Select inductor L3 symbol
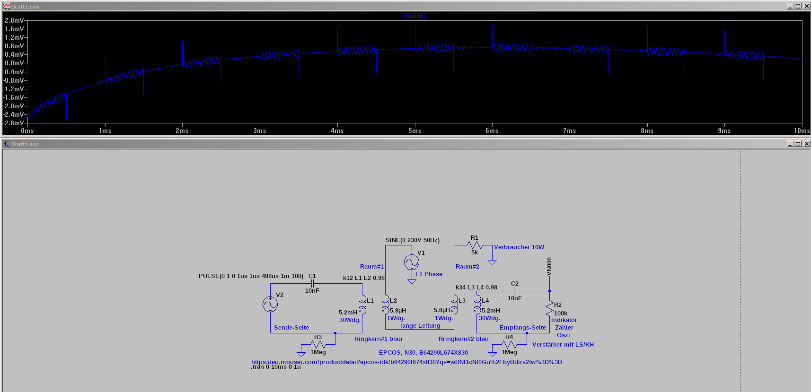Image resolution: width=811 pixels, height=392 pixels. (x=454, y=305)
